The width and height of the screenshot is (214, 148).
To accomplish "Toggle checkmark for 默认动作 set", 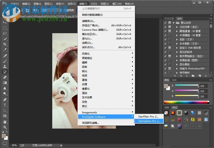I will tap(165, 23).
